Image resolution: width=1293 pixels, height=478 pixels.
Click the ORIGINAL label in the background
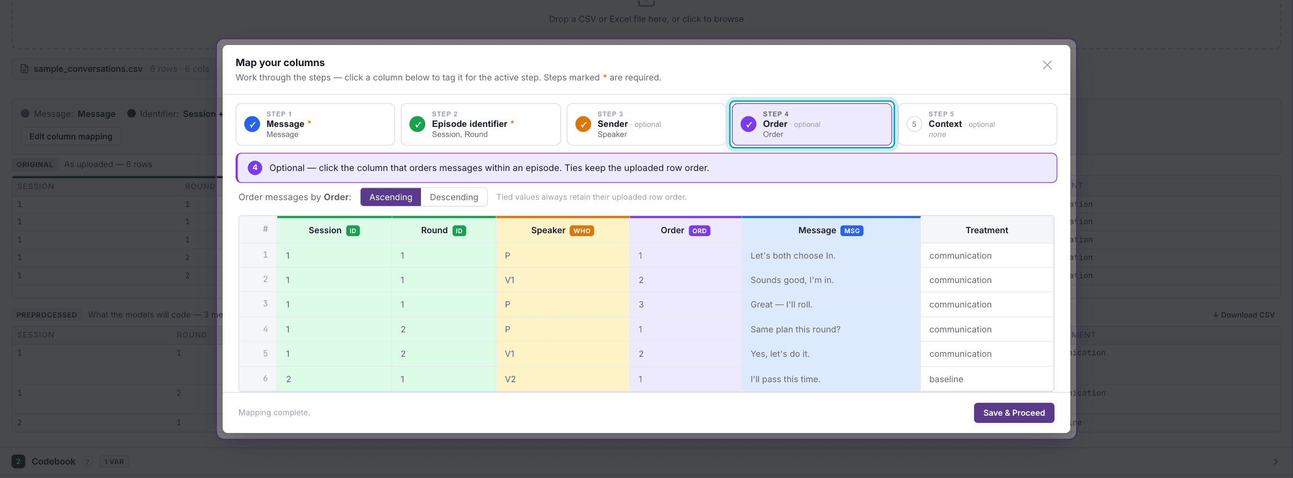[x=34, y=165]
